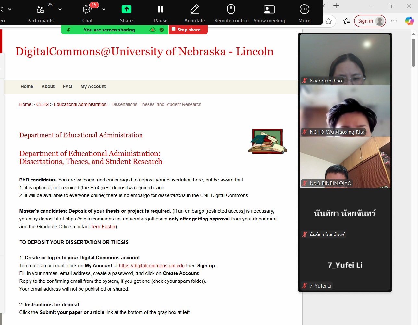Open browser Settings and more menu
418x325 pixels.
pyautogui.click(x=394, y=21)
